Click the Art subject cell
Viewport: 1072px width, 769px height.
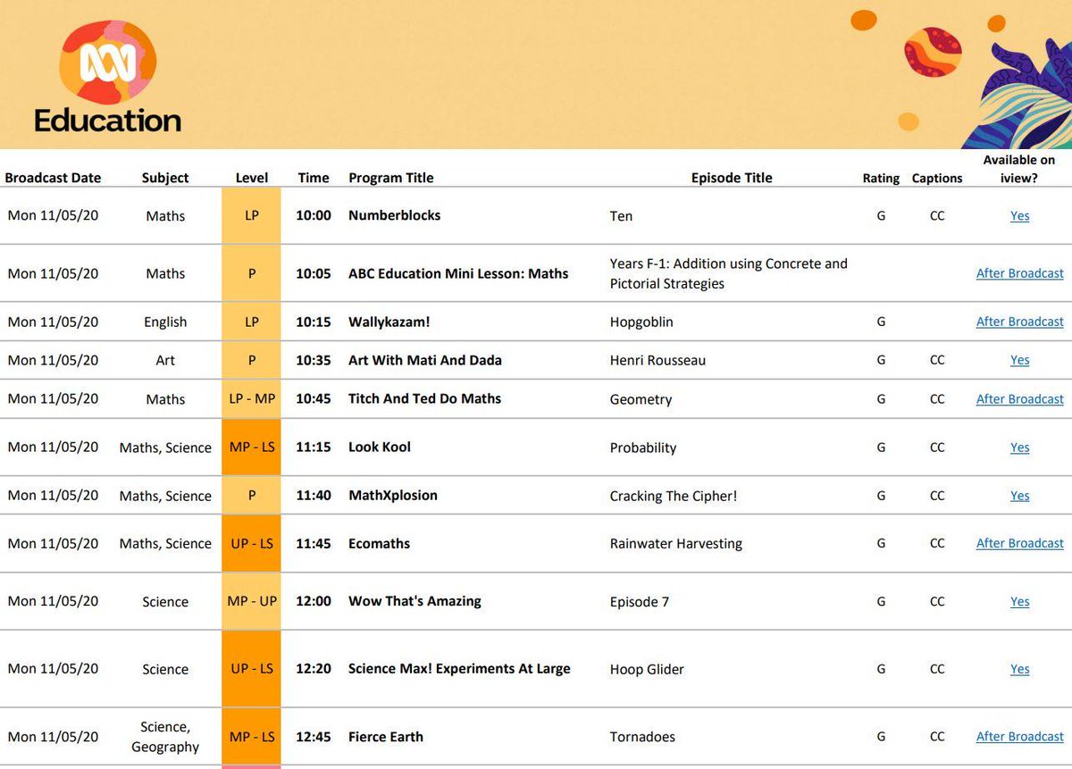pyautogui.click(x=165, y=360)
